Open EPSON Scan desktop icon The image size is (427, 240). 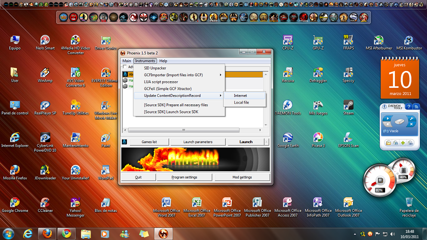tap(348, 140)
